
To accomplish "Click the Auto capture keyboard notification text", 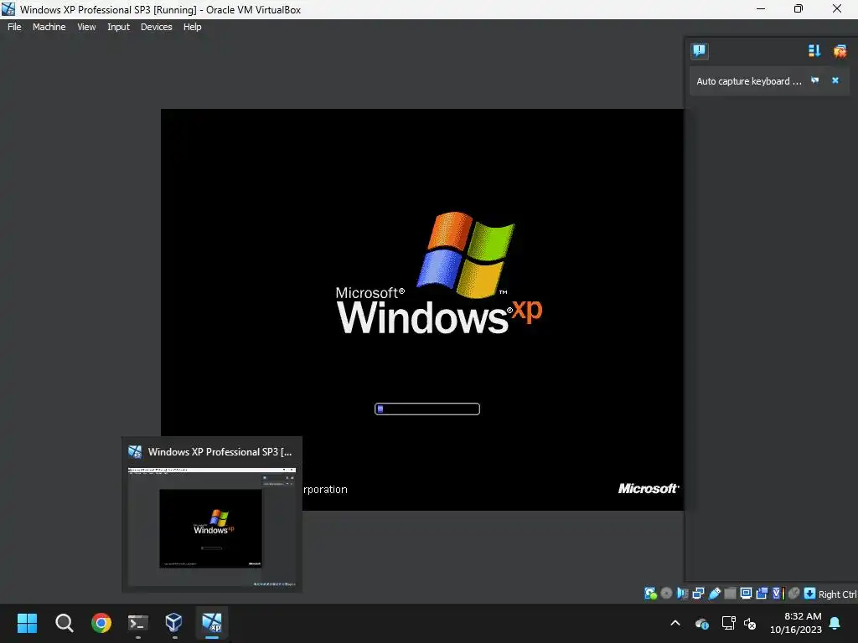I will click(x=748, y=81).
